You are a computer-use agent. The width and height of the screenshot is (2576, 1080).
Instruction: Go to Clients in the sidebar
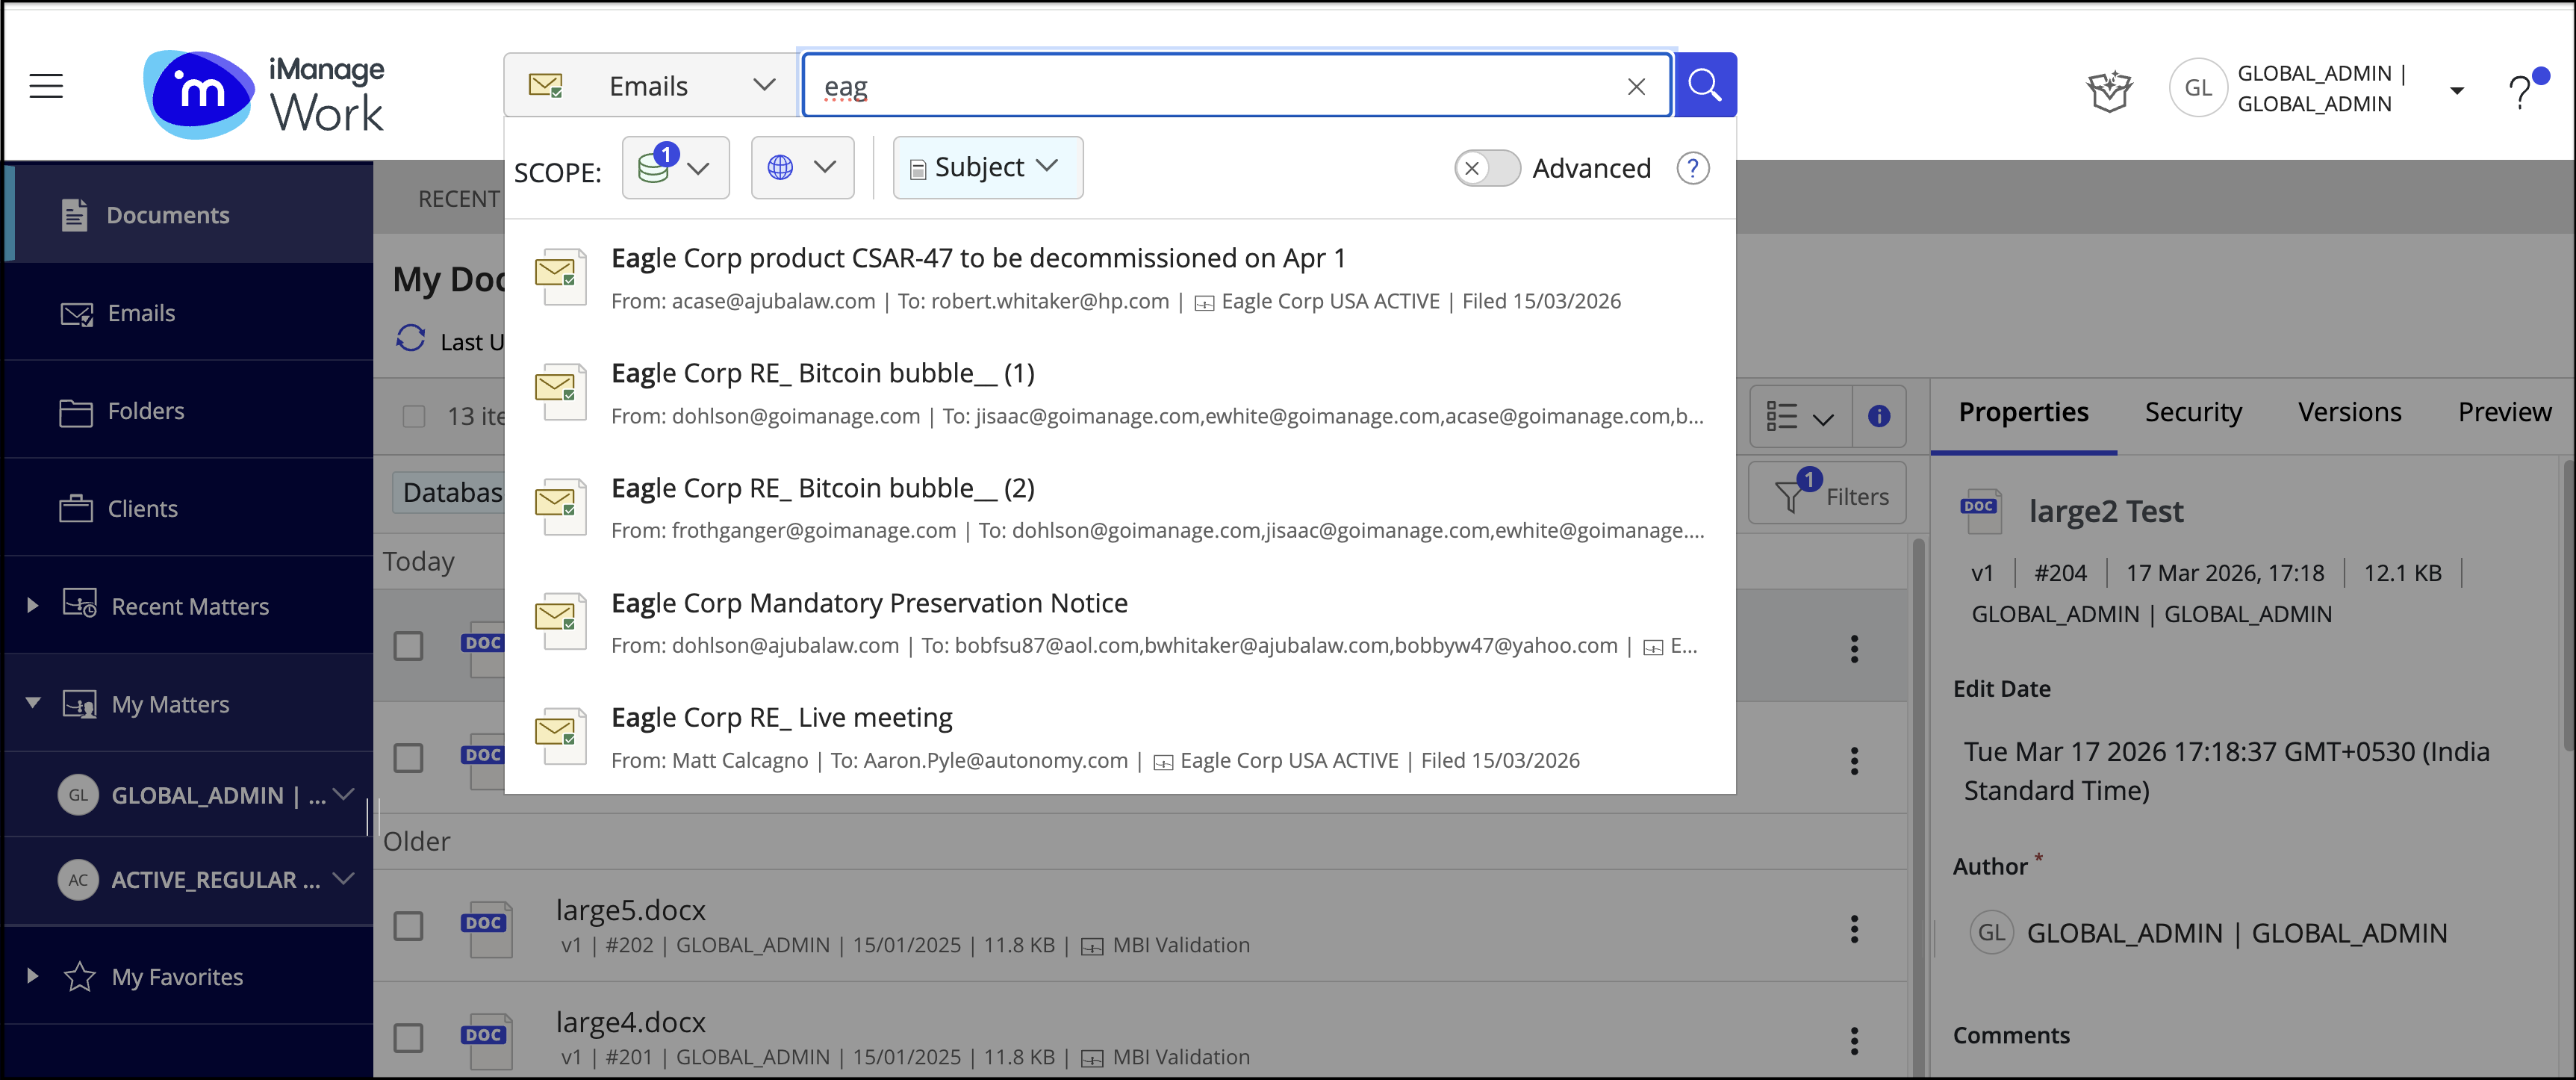(x=142, y=508)
